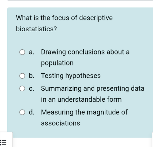Select radio button for option a
The height and width of the screenshot is (147, 153).
(x=22, y=52)
